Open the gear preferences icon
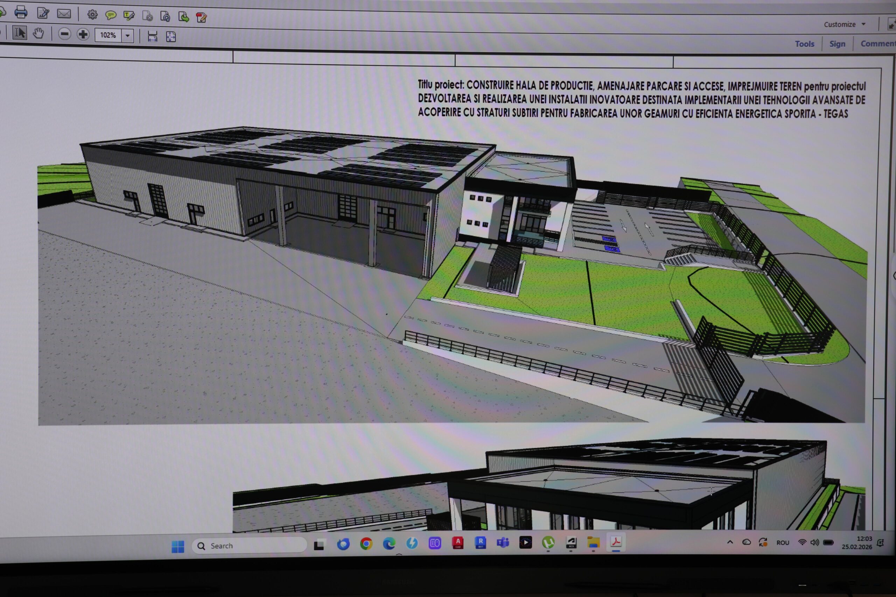This screenshot has width=896, height=597. (x=92, y=15)
